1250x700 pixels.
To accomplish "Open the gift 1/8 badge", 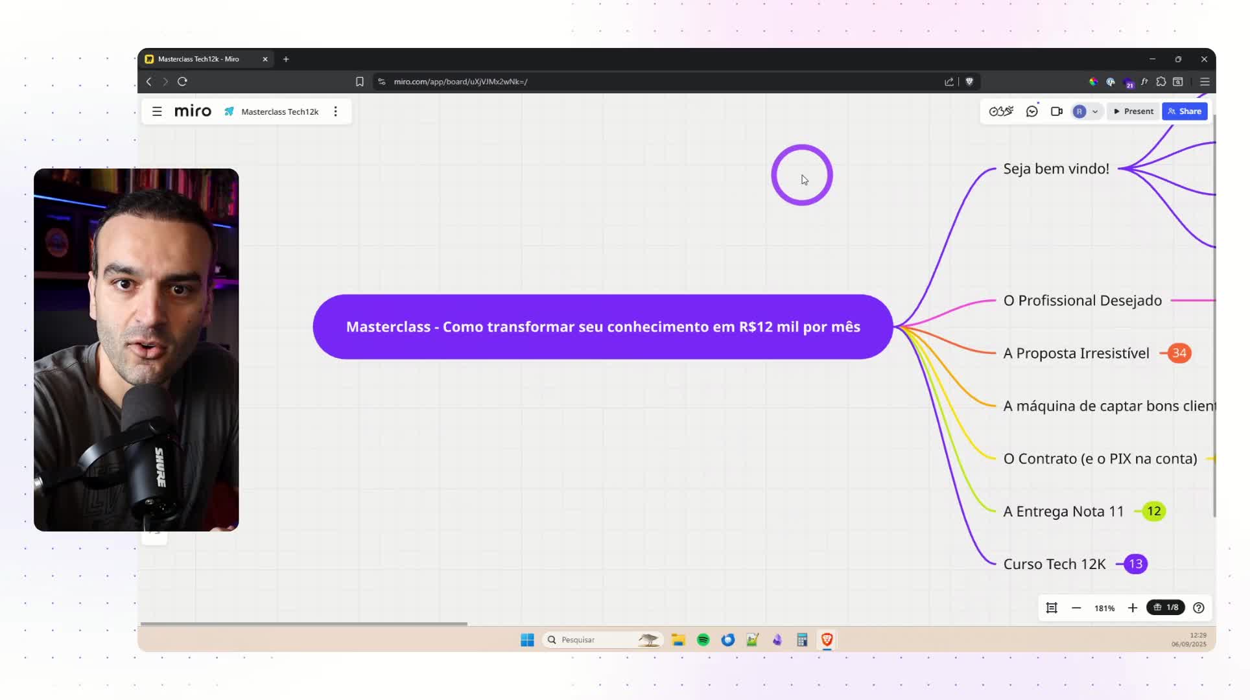I will tap(1165, 607).
